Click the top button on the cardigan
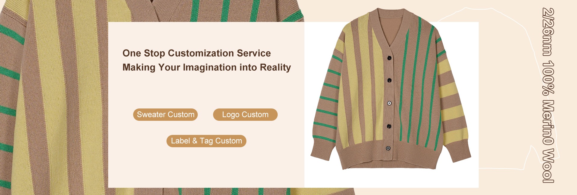The image size is (577, 195). [389, 58]
